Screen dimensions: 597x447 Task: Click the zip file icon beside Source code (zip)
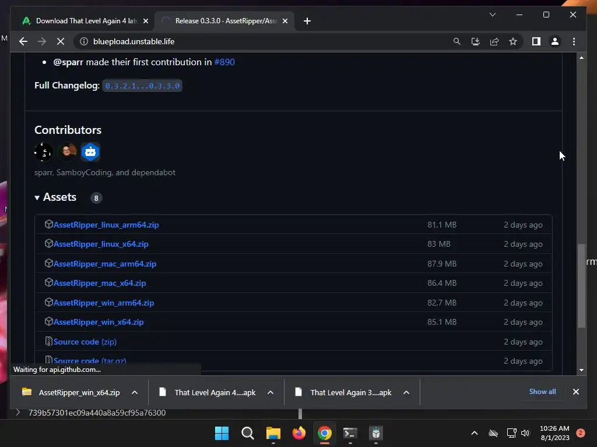click(x=49, y=341)
